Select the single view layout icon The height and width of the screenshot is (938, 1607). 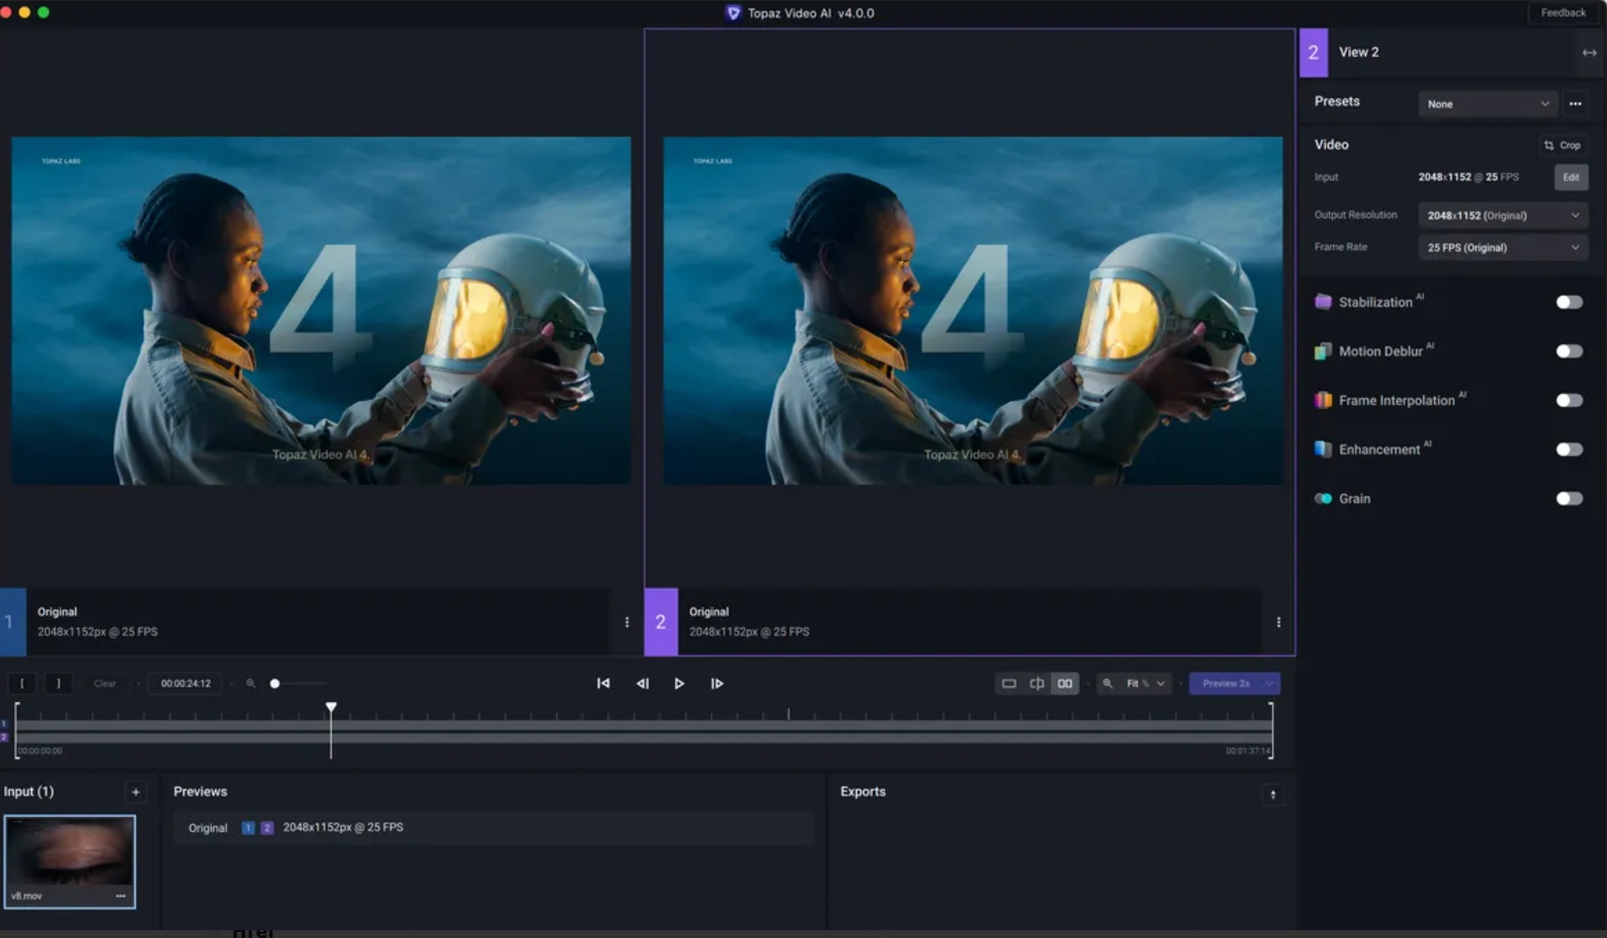click(x=1008, y=683)
